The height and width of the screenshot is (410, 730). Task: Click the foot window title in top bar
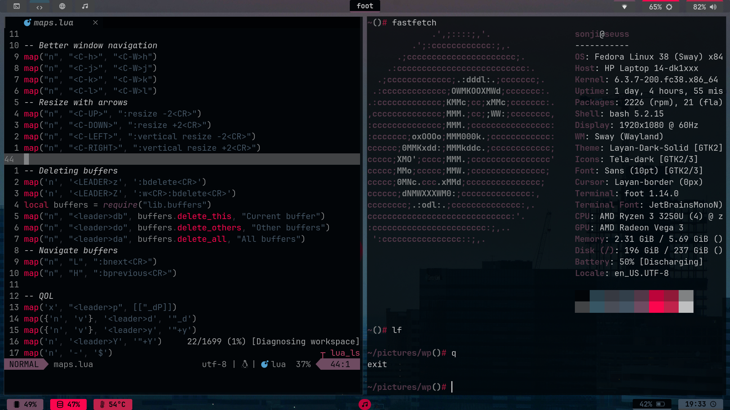(x=365, y=6)
